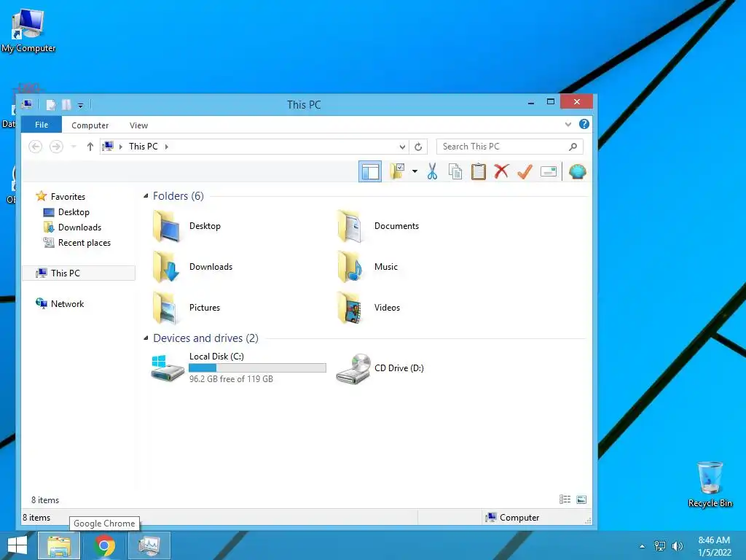The image size is (746, 560).
Task: Launch Google Chrome from the taskbar
Action: [x=104, y=545]
